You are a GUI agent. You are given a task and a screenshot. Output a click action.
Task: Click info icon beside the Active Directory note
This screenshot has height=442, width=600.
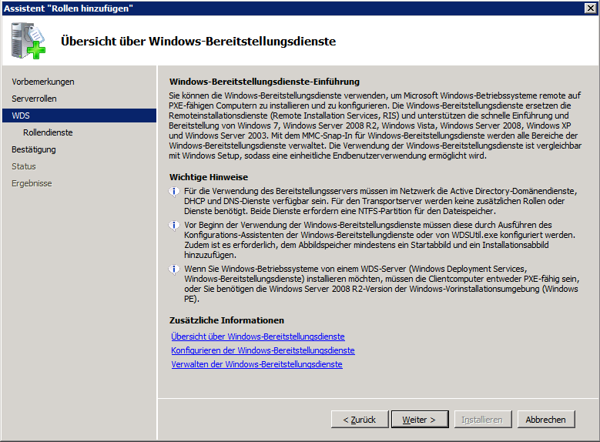coord(175,190)
